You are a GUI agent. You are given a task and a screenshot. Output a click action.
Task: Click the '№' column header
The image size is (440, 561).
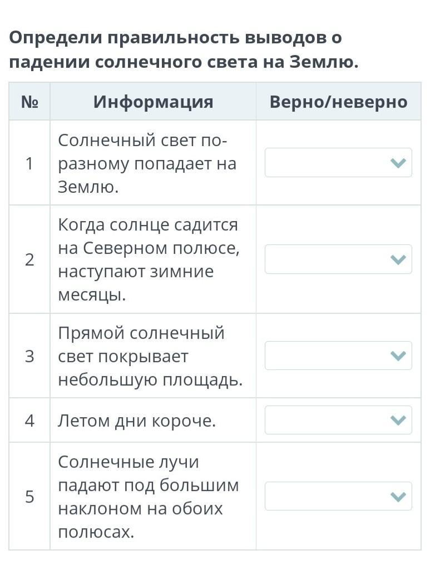(x=29, y=102)
